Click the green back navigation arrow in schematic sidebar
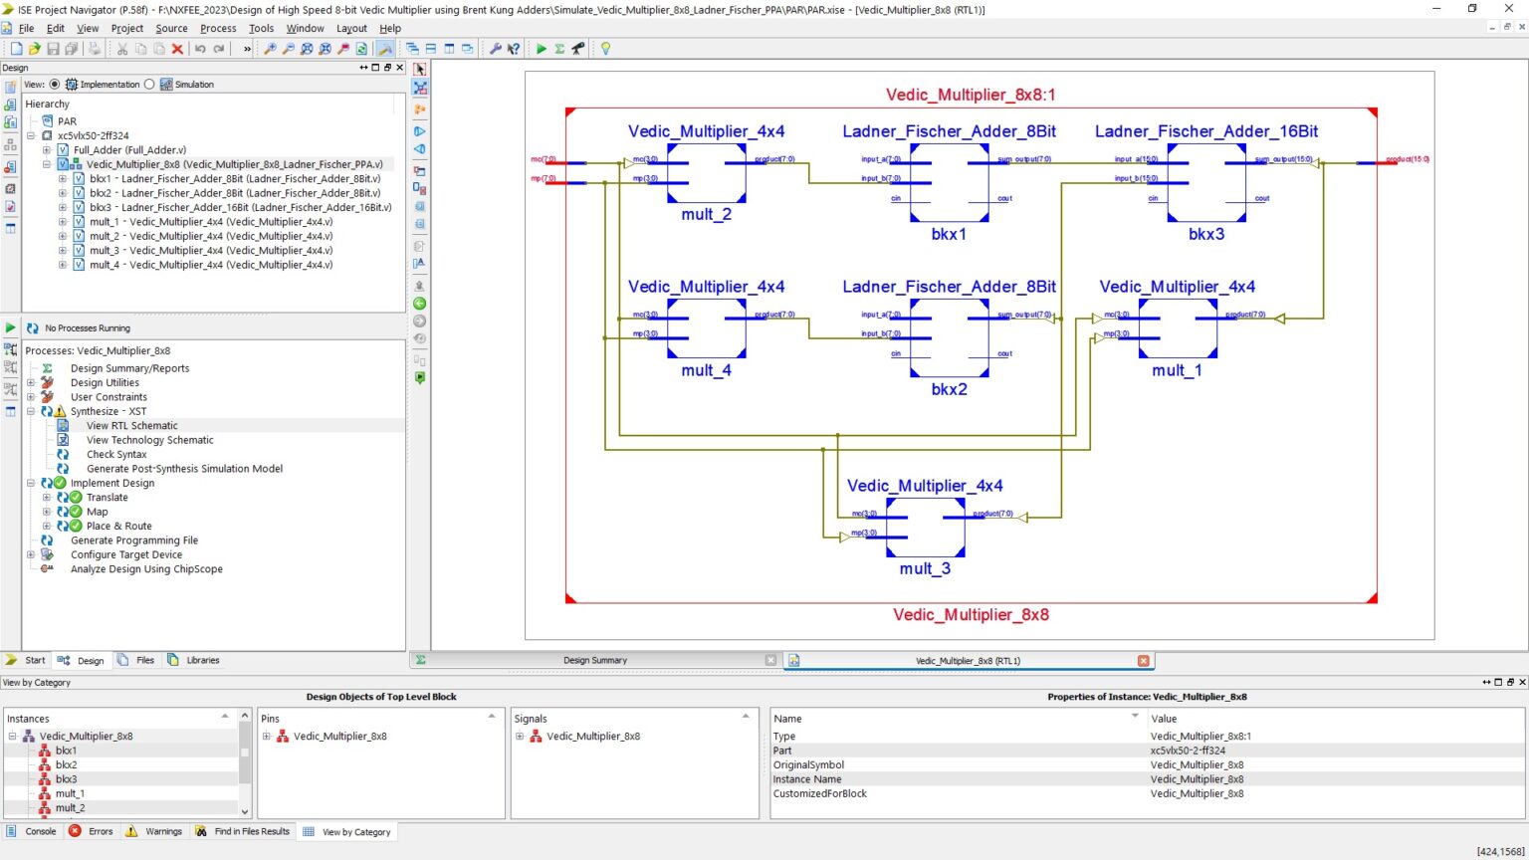Screen dimensions: 1529x860 (419, 304)
